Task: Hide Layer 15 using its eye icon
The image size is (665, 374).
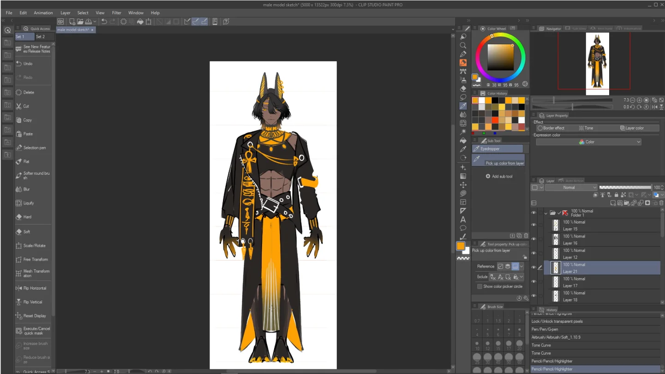Action: pyautogui.click(x=534, y=225)
